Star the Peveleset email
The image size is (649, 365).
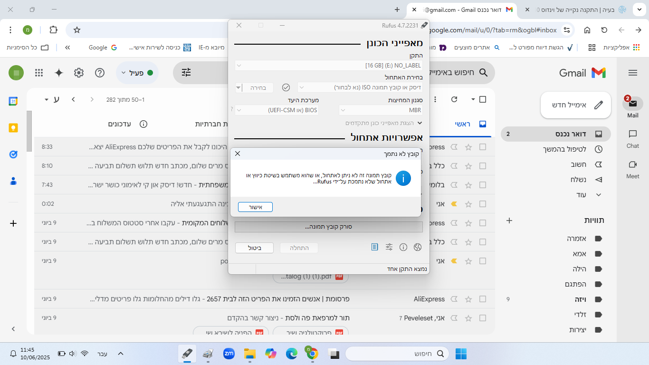[x=468, y=318]
